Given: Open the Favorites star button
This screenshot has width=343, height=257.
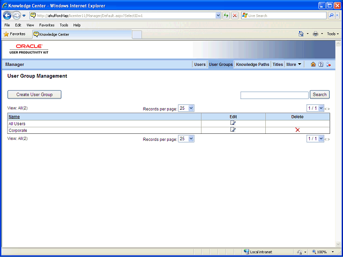Looking at the screenshot, I should point(15,34).
